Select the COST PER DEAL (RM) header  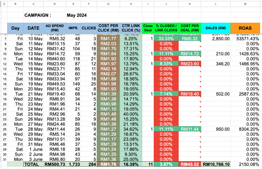click(190, 28)
